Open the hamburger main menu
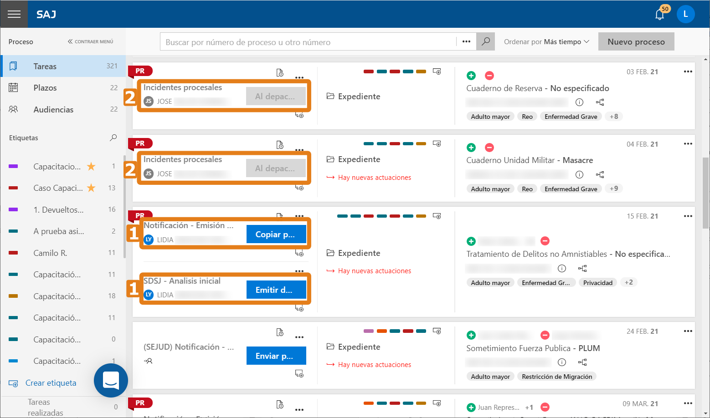710x418 pixels. (x=14, y=14)
